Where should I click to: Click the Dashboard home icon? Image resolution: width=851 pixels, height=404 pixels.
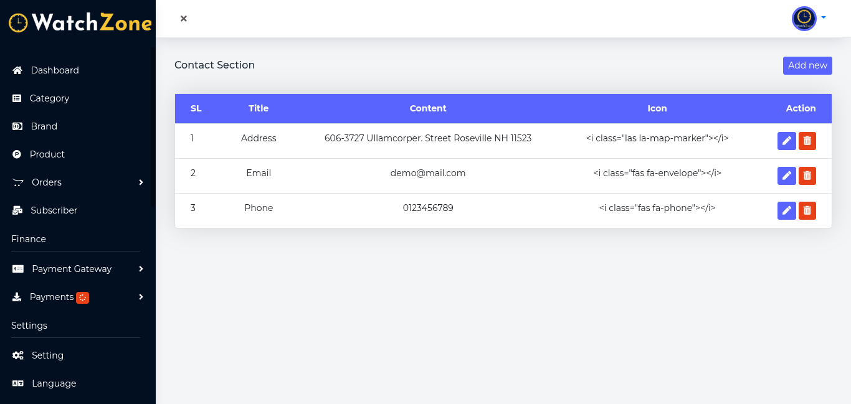(x=17, y=70)
